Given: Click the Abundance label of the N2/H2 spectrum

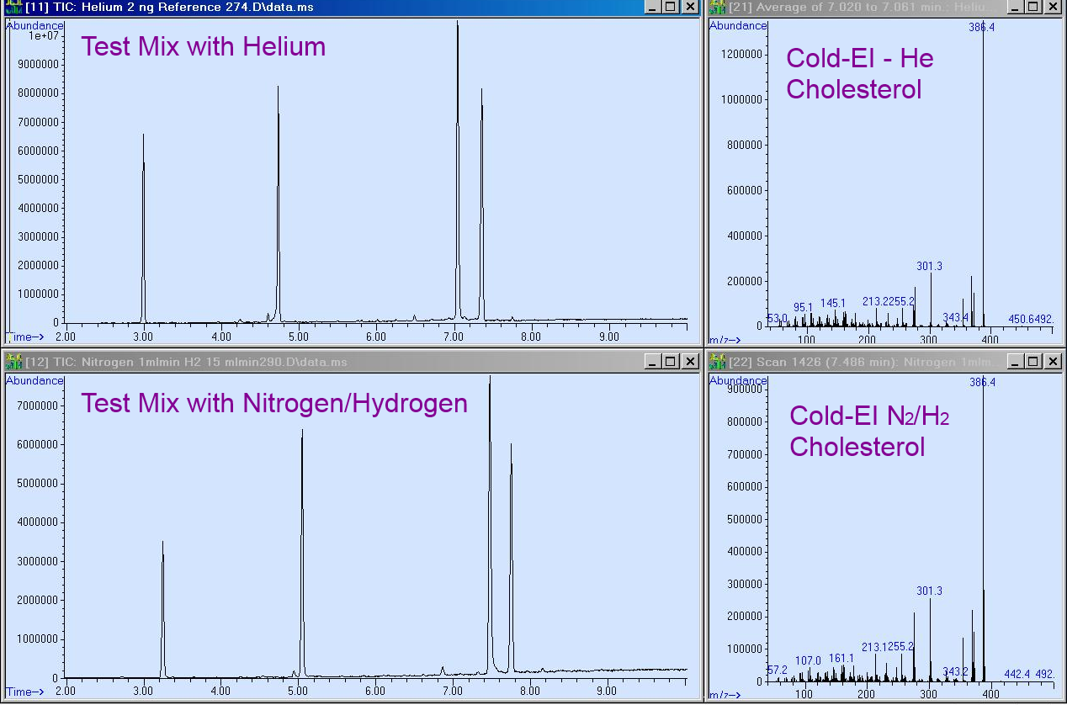Looking at the screenshot, I should click(739, 379).
